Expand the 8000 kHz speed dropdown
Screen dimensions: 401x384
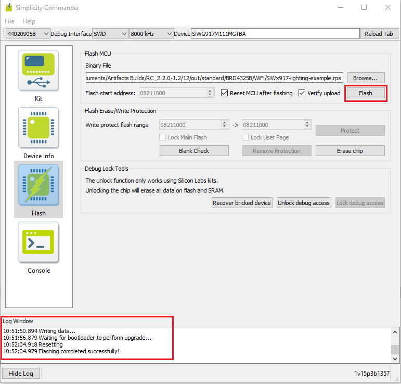point(151,33)
